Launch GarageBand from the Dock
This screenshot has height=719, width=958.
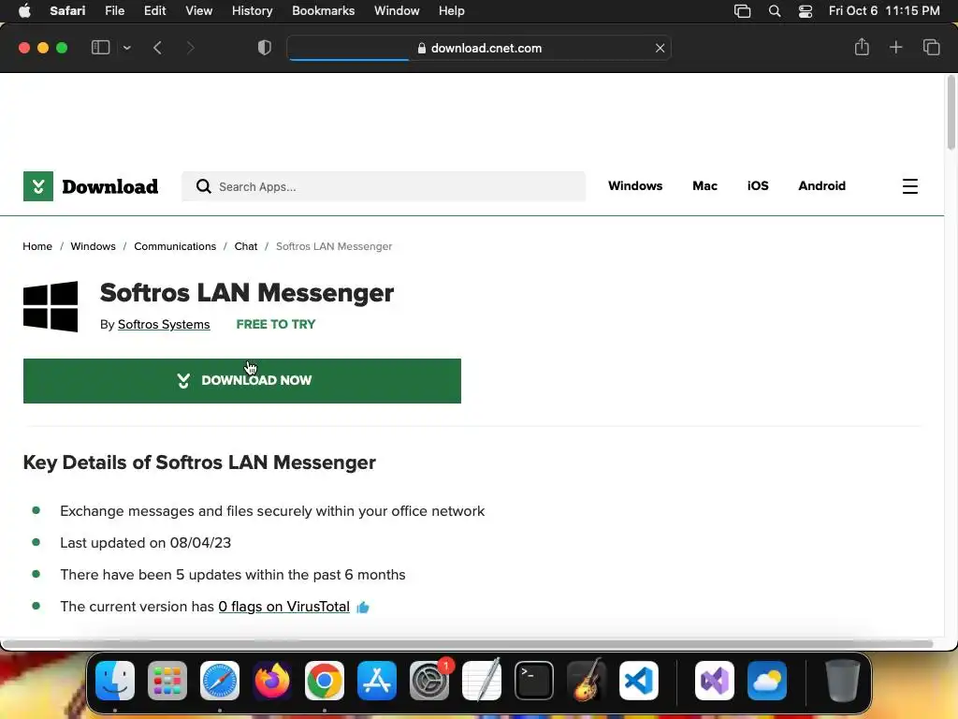[x=587, y=681]
